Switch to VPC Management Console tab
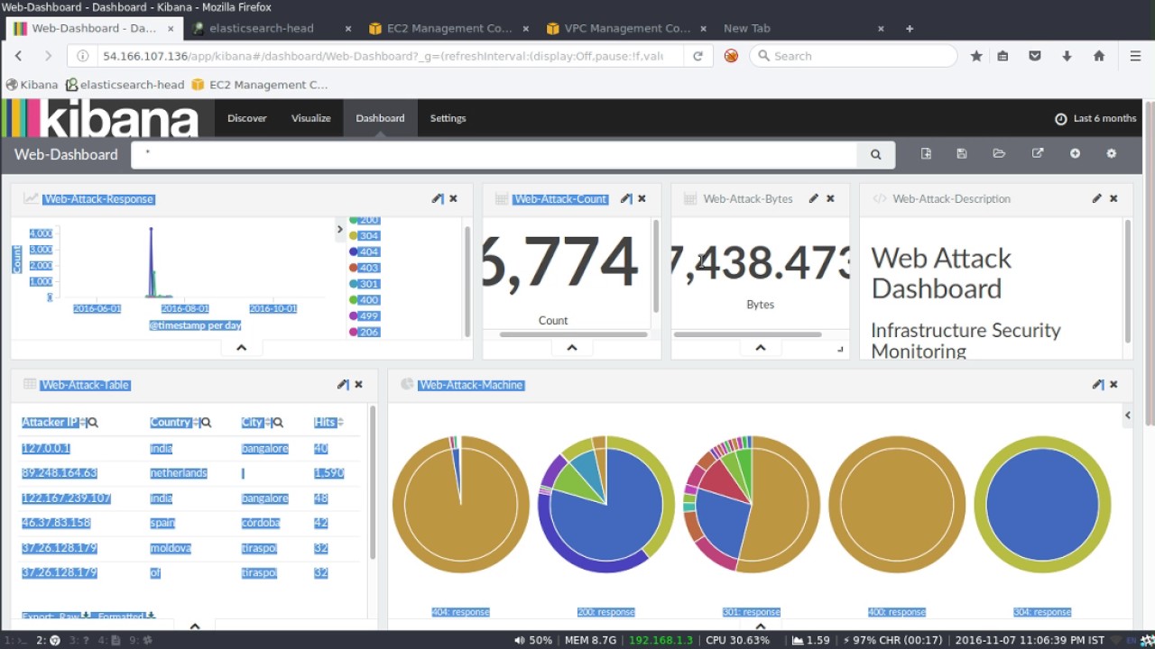This screenshot has width=1155, height=649. pyautogui.click(x=627, y=28)
